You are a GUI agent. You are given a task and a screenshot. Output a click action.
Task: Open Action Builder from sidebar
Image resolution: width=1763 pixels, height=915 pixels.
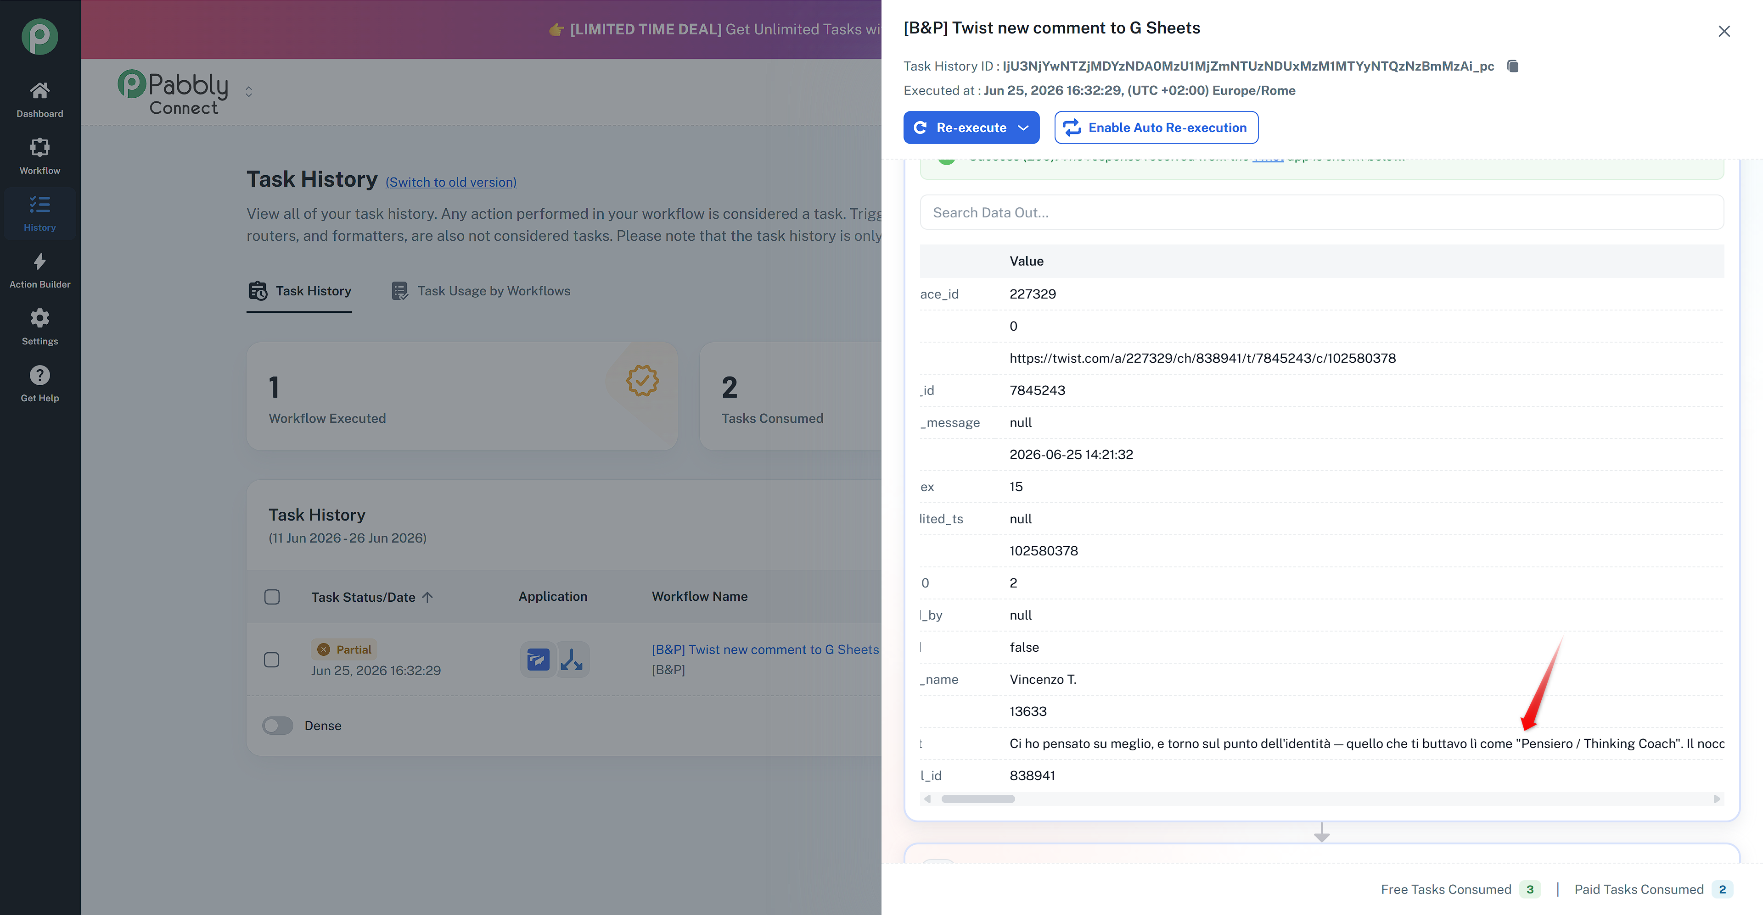click(x=39, y=270)
